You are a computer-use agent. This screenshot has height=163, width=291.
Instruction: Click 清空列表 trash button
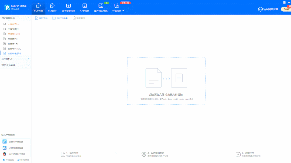tap(79, 18)
